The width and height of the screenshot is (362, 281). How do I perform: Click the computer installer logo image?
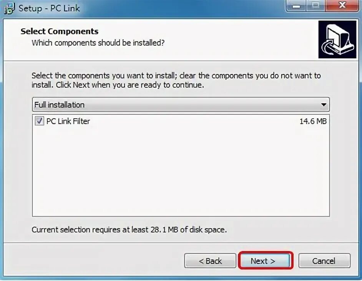click(x=337, y=40)
